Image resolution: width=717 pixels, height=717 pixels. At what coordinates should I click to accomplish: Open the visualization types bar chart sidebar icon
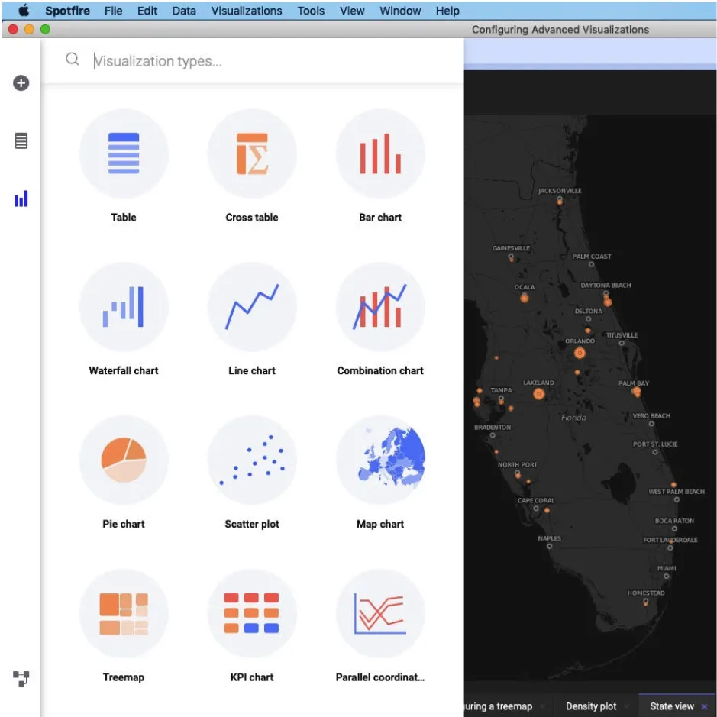pyautogui.click(x=21, y=199)
